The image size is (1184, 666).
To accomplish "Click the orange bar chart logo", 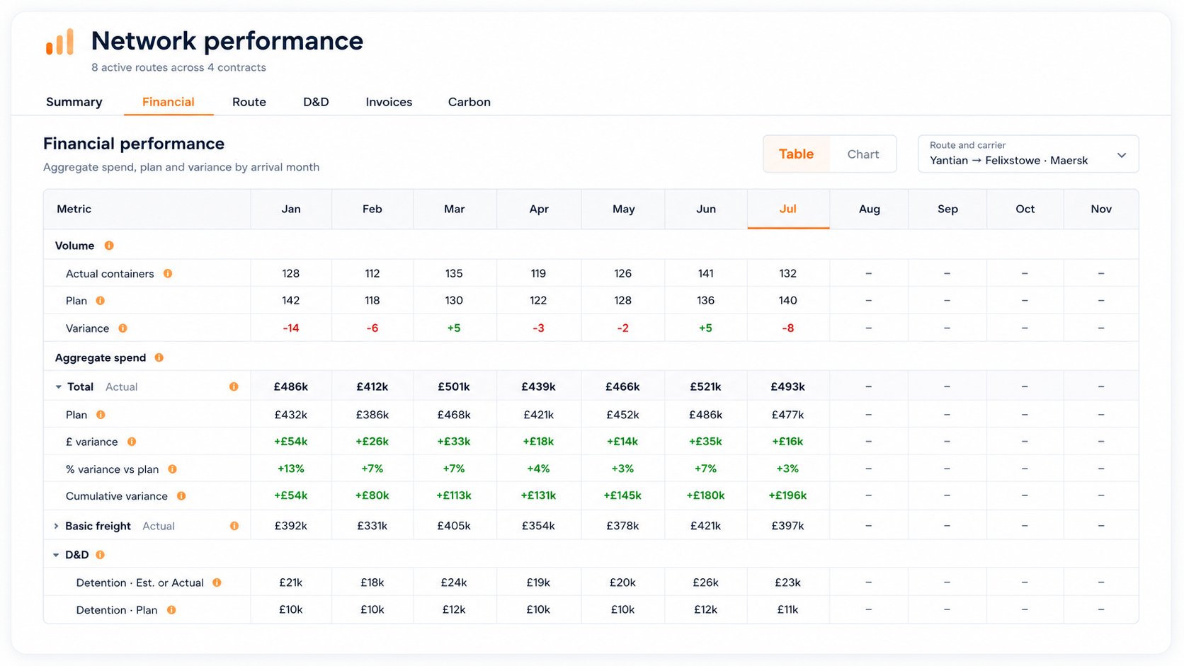I will tap(59, 42).
